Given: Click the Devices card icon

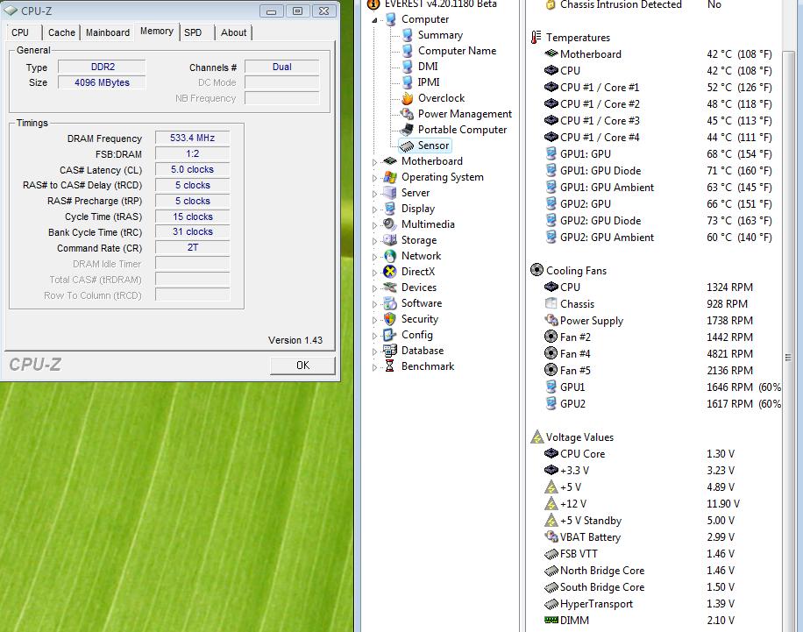Looking at the screenshot, I should [390, 288].
